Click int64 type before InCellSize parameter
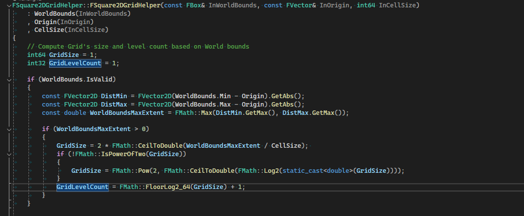This screenshot has height=216, width=524. point(366,5)
